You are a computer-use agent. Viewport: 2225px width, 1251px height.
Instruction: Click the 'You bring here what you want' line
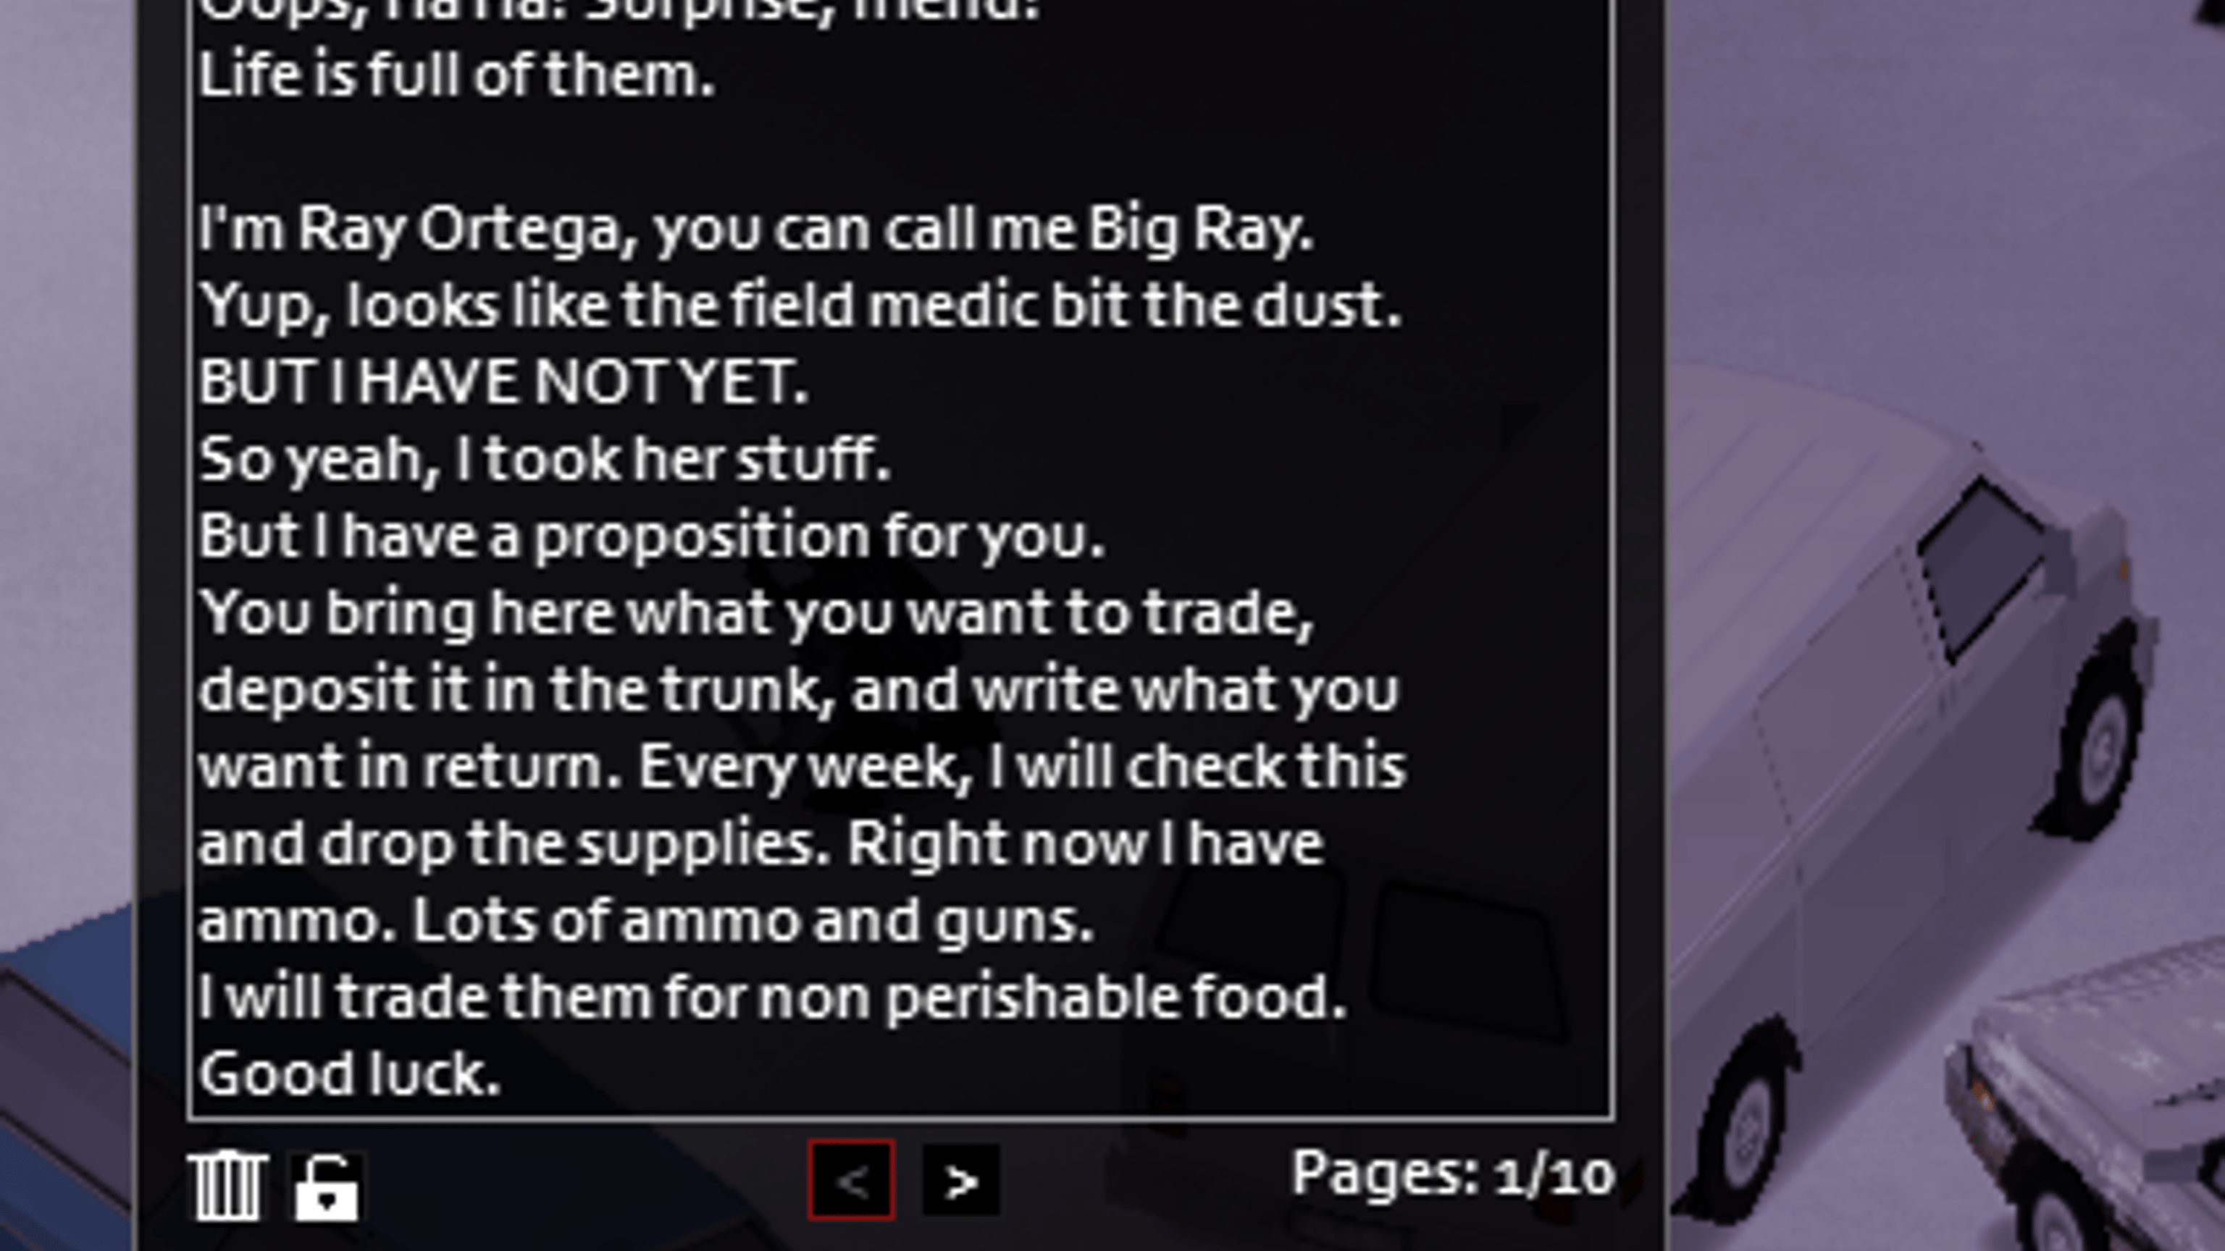tap(755, 614)
